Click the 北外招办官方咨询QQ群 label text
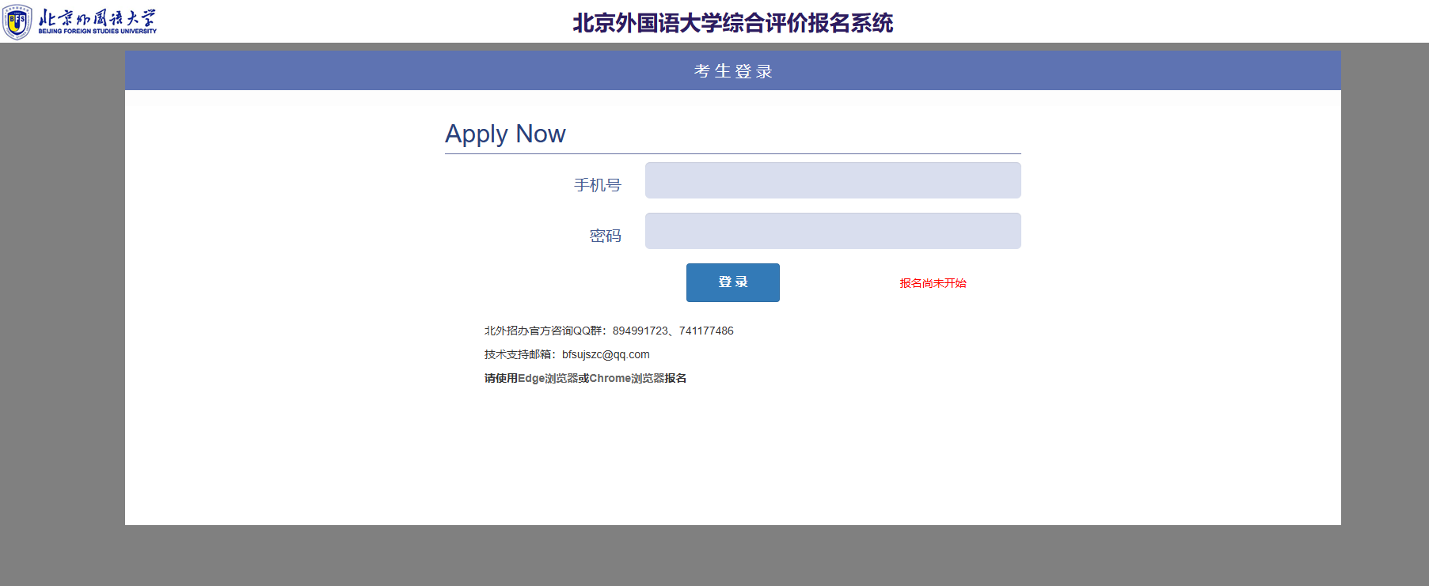 click(x=543, y=331)
